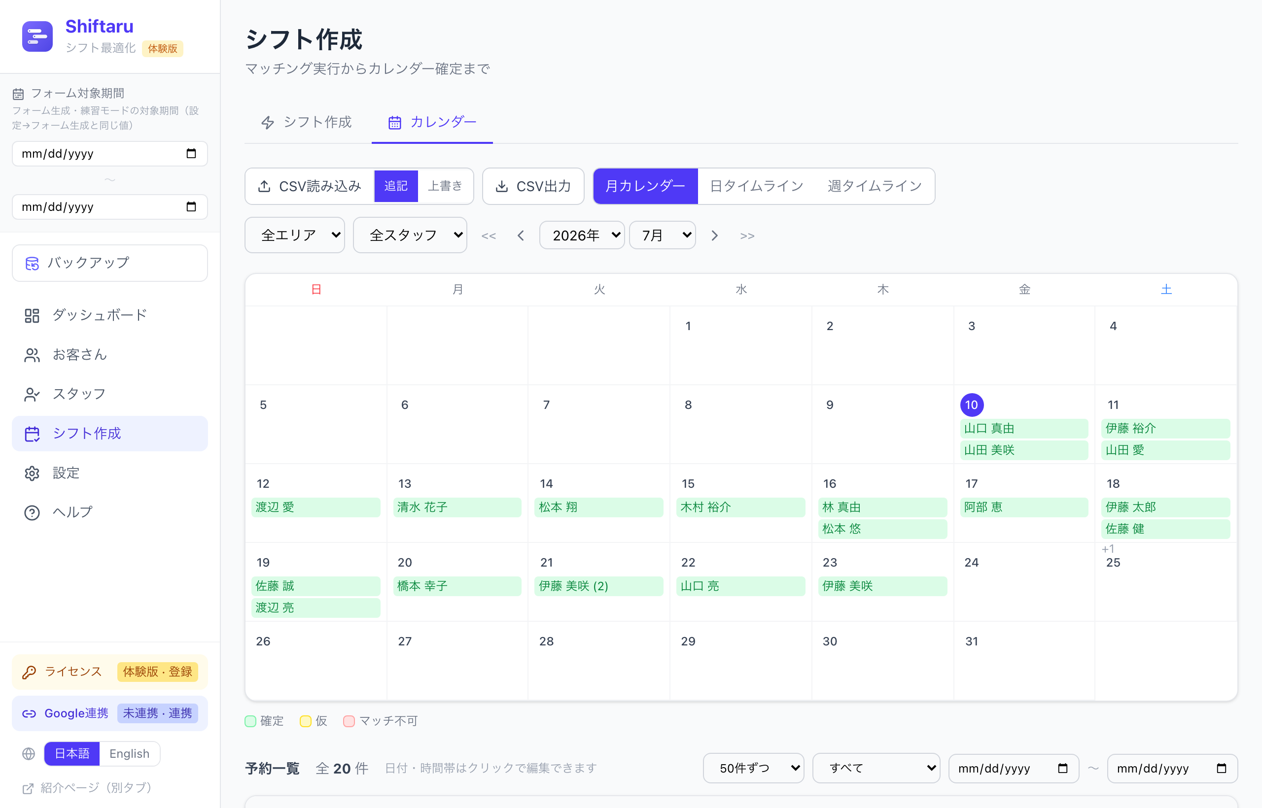Open start date picker calendar icon in sidebar

[191, 153]
